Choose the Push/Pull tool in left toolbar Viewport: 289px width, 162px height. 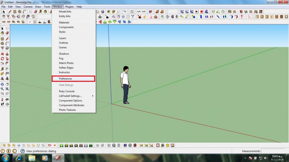[7, 54]
